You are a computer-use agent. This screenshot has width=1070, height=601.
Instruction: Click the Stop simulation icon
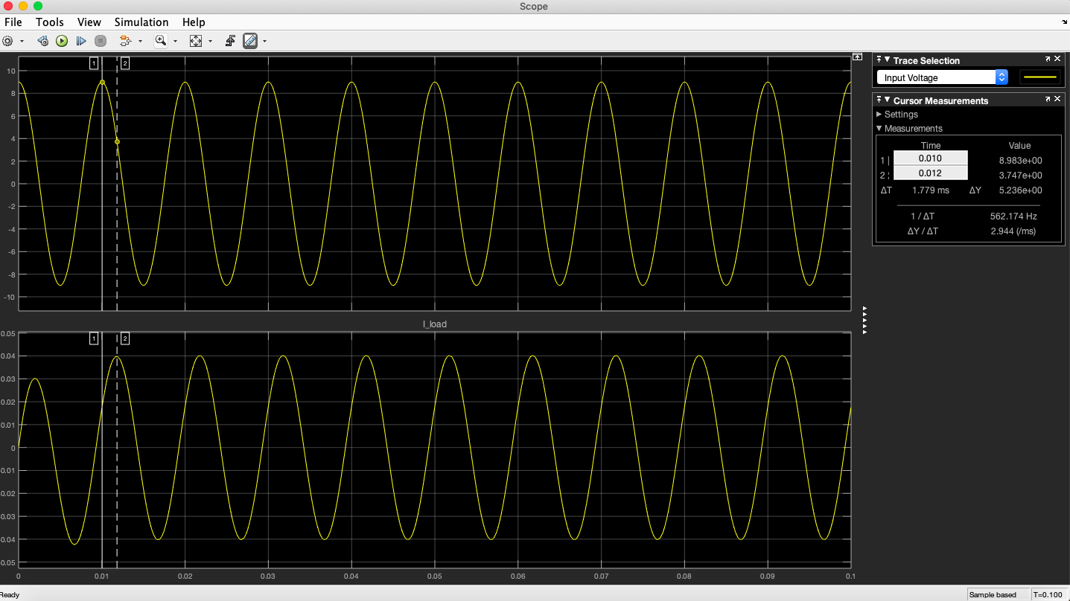pyautogui.click(x=100, y=41)
